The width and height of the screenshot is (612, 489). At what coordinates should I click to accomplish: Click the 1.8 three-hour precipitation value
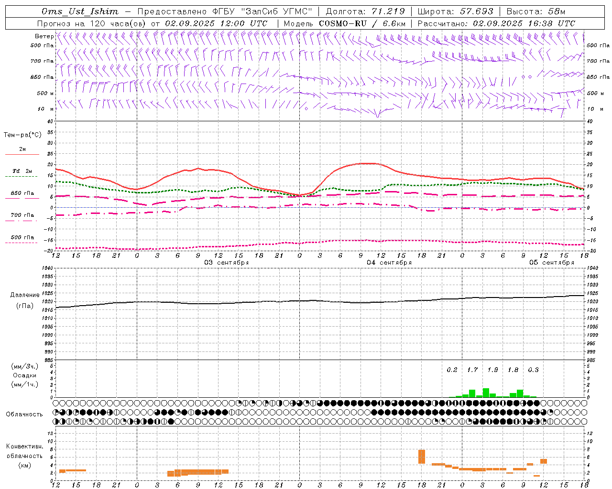[513, 370]
